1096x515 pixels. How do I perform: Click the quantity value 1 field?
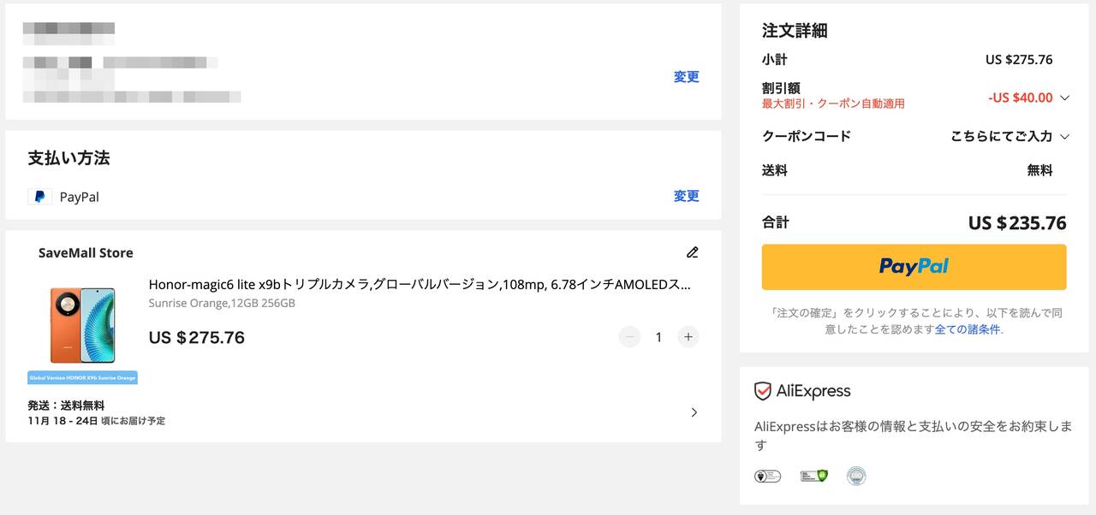[x=658, y=337]
